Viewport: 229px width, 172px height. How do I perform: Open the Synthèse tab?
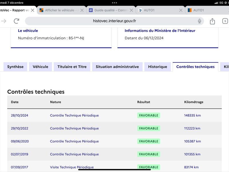(x=15, y=67)
